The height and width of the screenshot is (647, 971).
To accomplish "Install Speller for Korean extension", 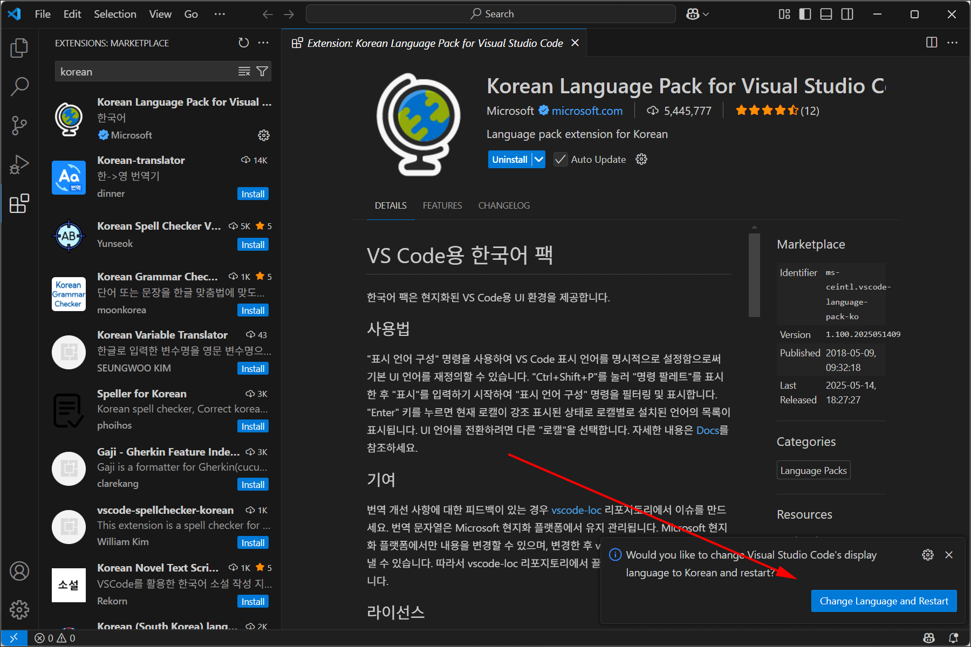I will click(253, 426).
